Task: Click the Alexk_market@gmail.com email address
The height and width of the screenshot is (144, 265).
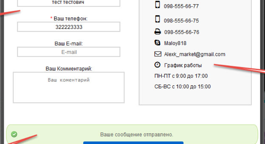Action: [195, 54]
